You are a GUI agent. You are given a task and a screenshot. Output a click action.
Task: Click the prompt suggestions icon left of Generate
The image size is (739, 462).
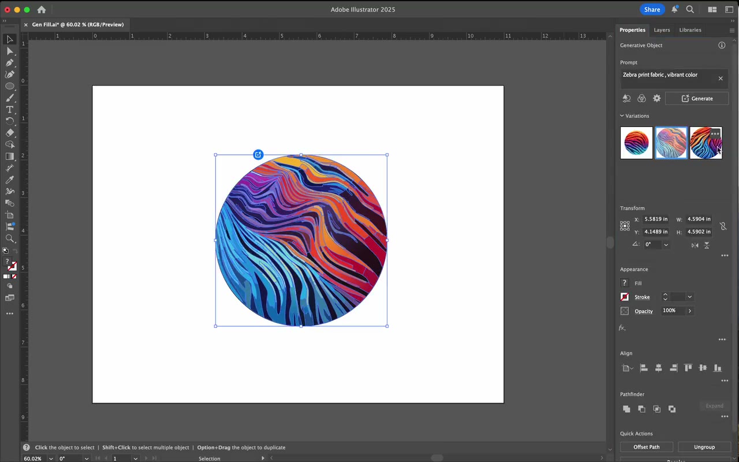pyautogui.click(x=626, y=99)
